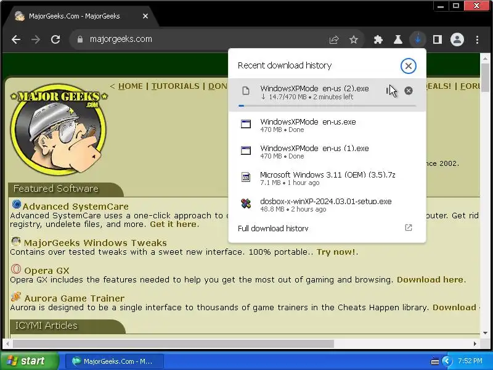Cancel the WindowsXPMode en-us (2).exe download
Image resolution: width=493 pixels, height=370 pixels.
coord(409,91)
